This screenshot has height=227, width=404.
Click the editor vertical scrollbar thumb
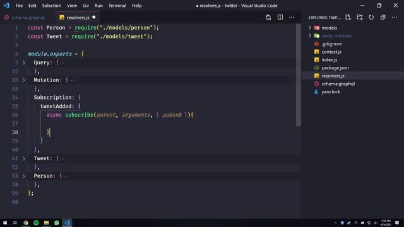(299, 74)
